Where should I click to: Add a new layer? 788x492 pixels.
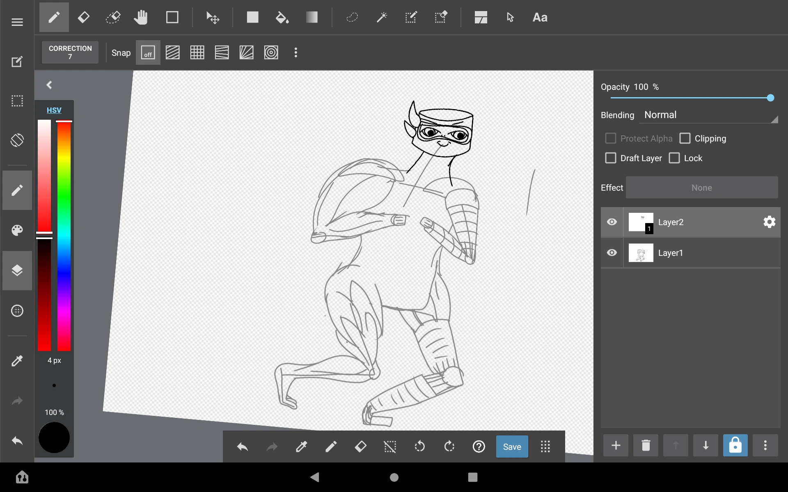tap(616, 445)
